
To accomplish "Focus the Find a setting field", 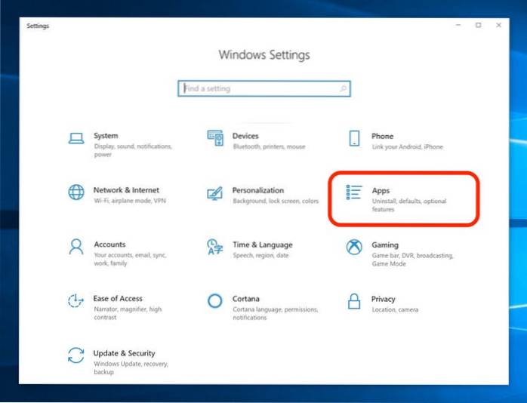I will pos(257,89).
